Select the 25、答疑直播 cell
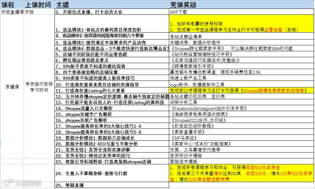 pyautogui.click(x=112, y=185)
